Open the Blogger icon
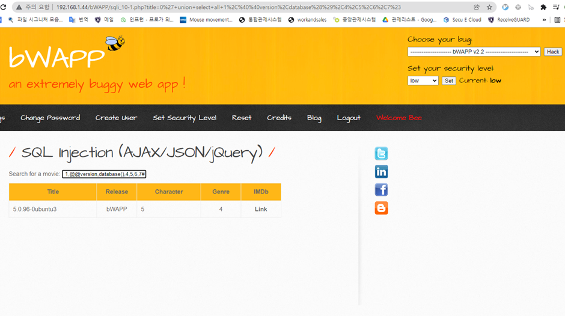Image resolution: width=565 pixels, height=316 pixels. [381, 208]
